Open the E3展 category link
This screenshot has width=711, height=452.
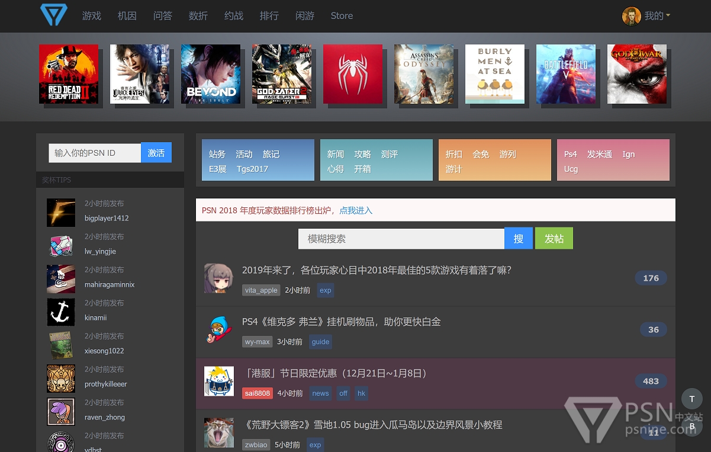point(218,169)
